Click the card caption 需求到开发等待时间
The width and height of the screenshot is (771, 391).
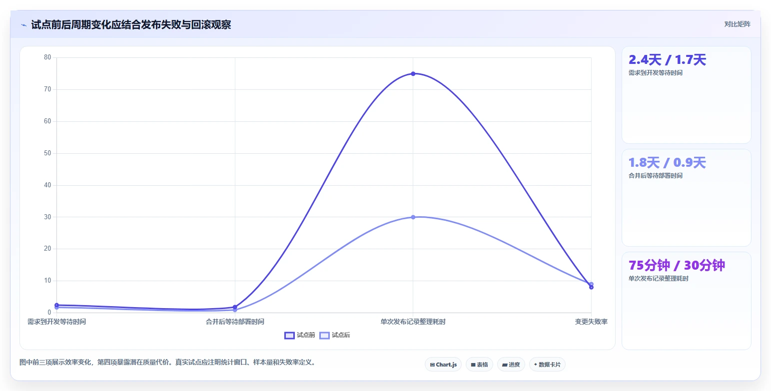tap(655, 73)
